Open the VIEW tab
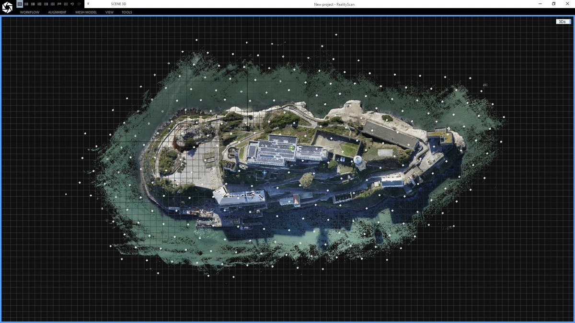This screenshot has height=323, width=575. (109, 12)
